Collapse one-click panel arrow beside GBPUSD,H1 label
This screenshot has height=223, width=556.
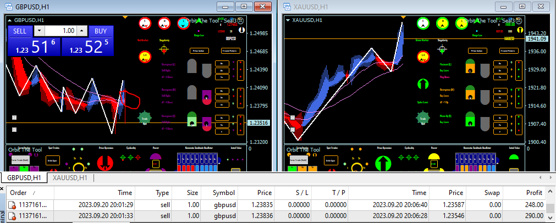9,20
